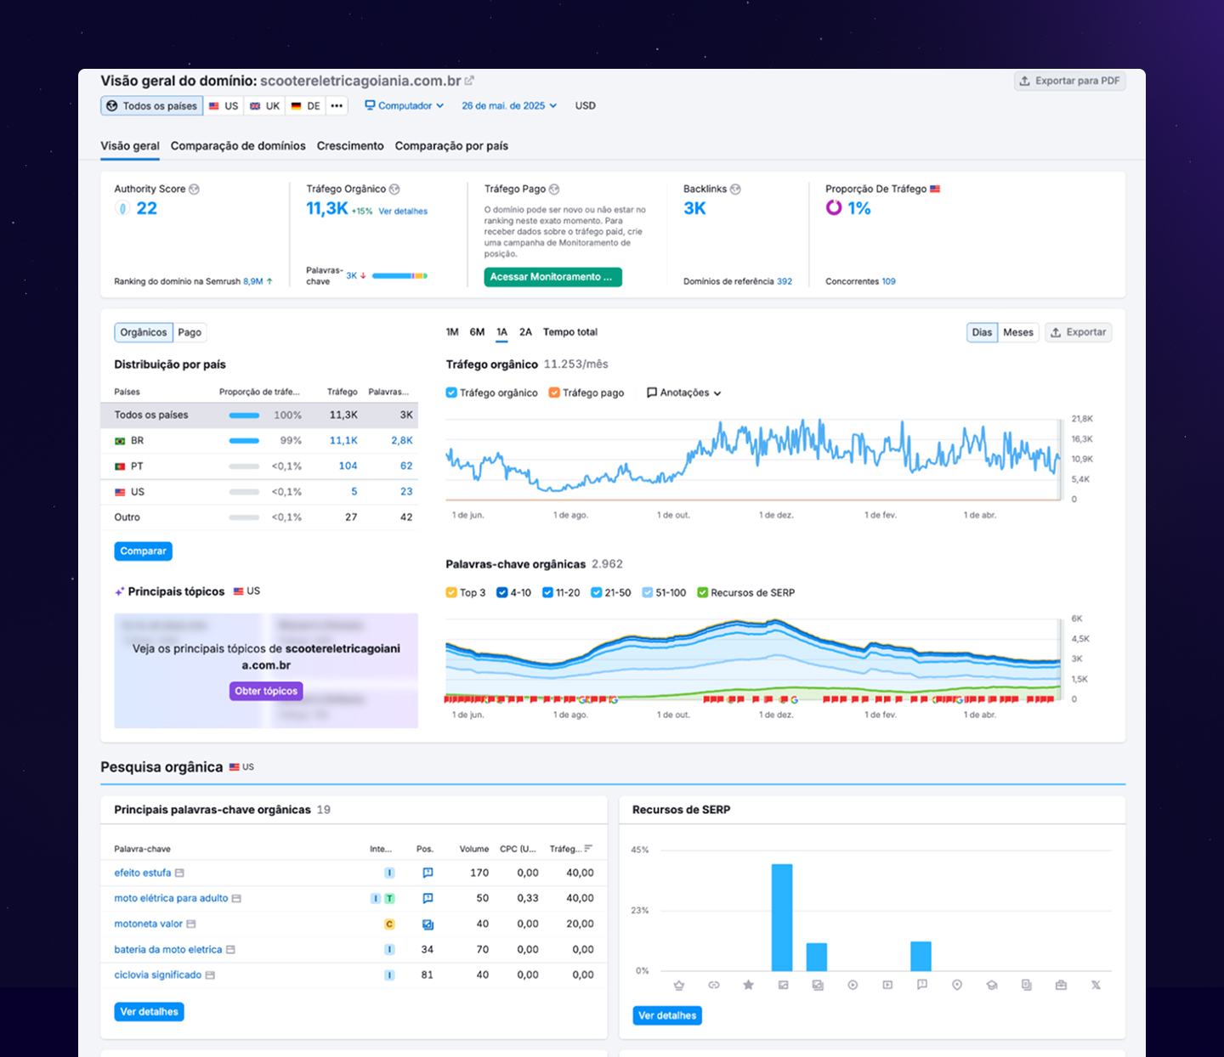Image resolution: width=1224 pixels, height=1057 pixels.
Task: Click the star reviews icon in SERP chart
Action: point(748,986)
